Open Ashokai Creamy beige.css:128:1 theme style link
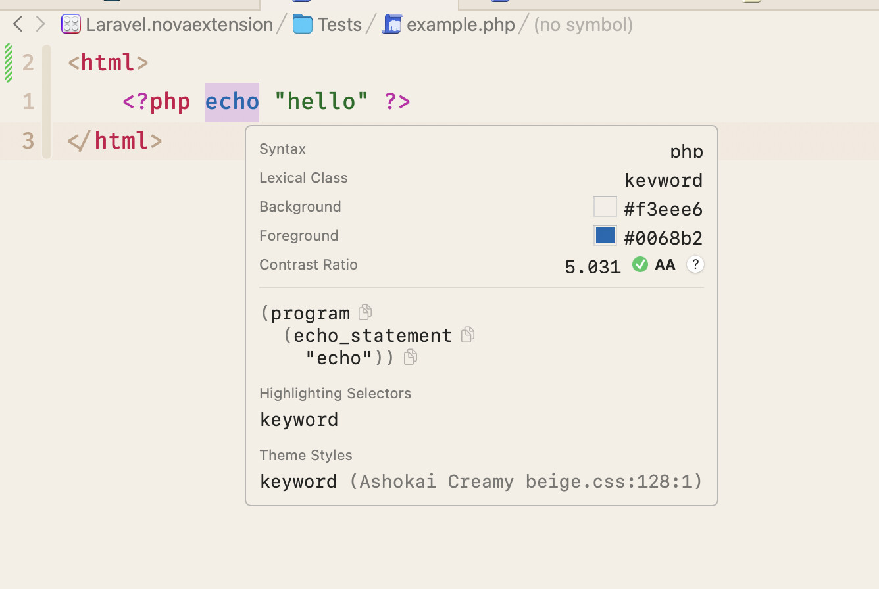 526,481
